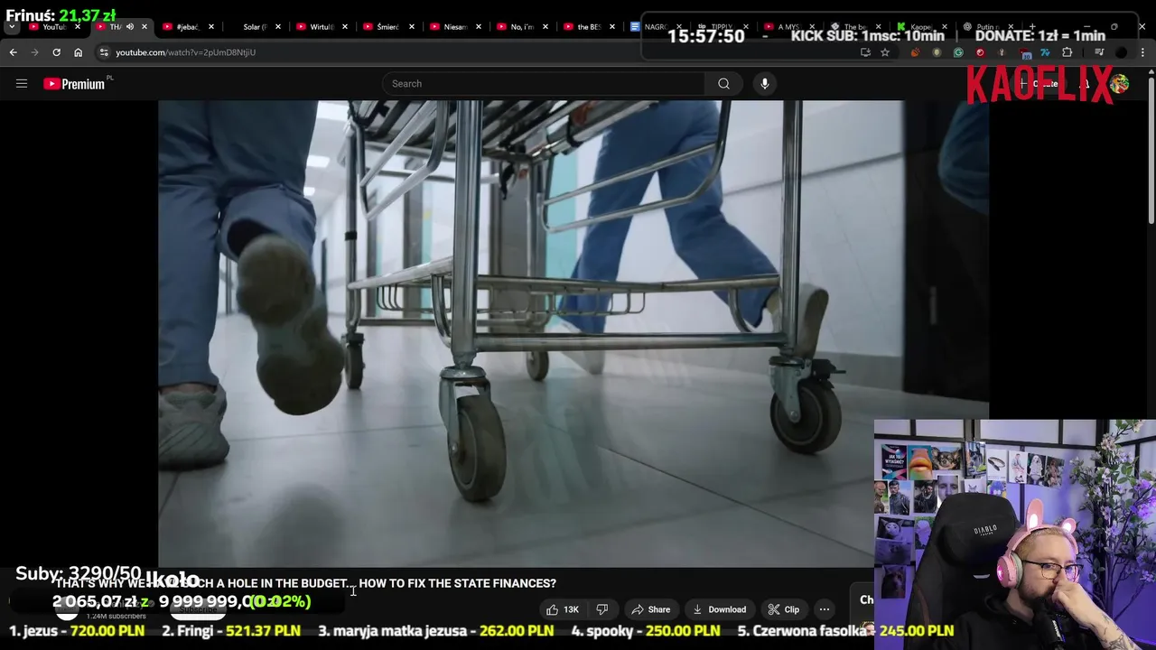Create a Clip from the video
Image resolution: width=1156 pixels, height=650 pixels.
pos(783,609)
